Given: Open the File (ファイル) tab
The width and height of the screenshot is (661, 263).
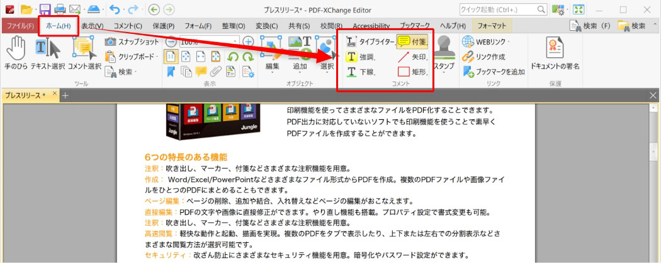Looking at the screenshot, I should (x=20, y=26).
